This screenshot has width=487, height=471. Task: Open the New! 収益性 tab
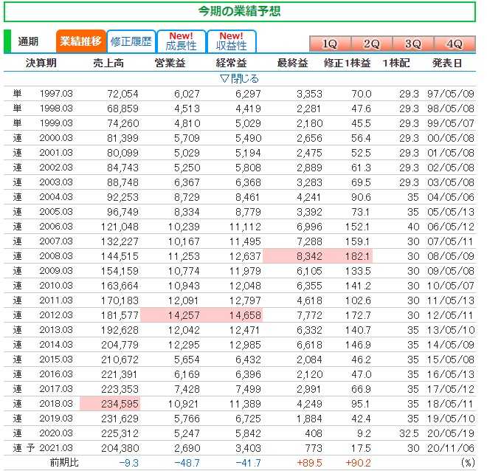(232, 41)
